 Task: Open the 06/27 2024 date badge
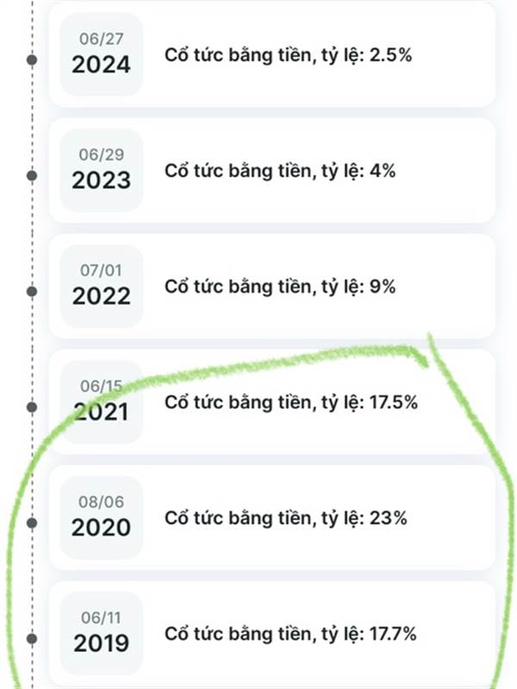101,54
